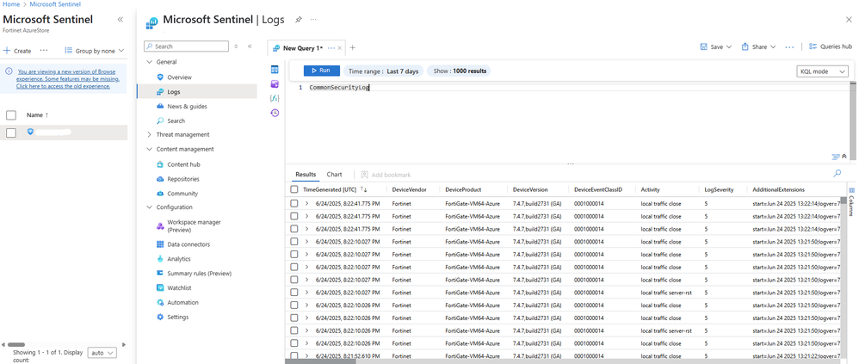Go to Automation settings

[182, 303]
